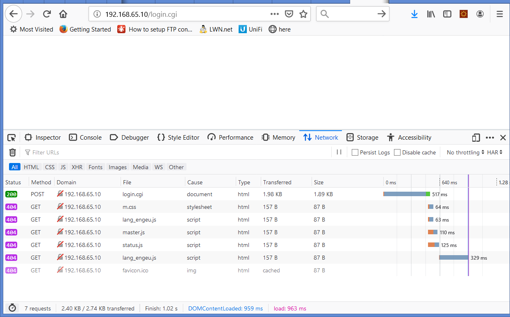Open How to setup FTP bookmark
This screenshot has height=317, width=510.
pos(155,29)
